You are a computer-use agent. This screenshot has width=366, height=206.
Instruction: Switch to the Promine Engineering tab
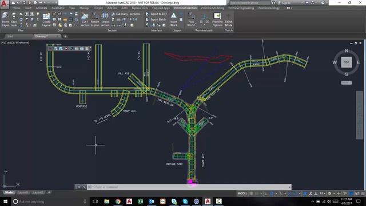[241, 8]
